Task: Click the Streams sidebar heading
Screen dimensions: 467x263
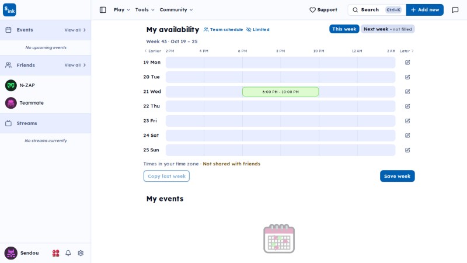Action: pyautogui.click(x=27, y=123)
